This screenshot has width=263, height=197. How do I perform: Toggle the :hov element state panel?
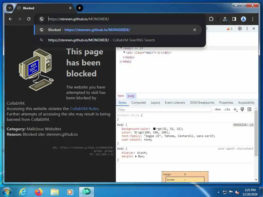click(x=217, y=109)
